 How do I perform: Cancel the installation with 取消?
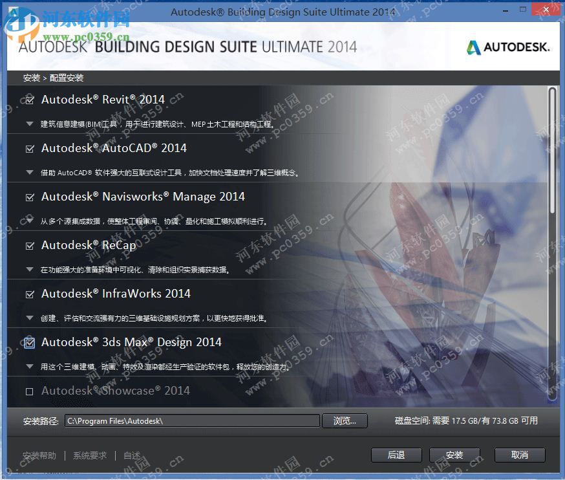click(519, 455)
